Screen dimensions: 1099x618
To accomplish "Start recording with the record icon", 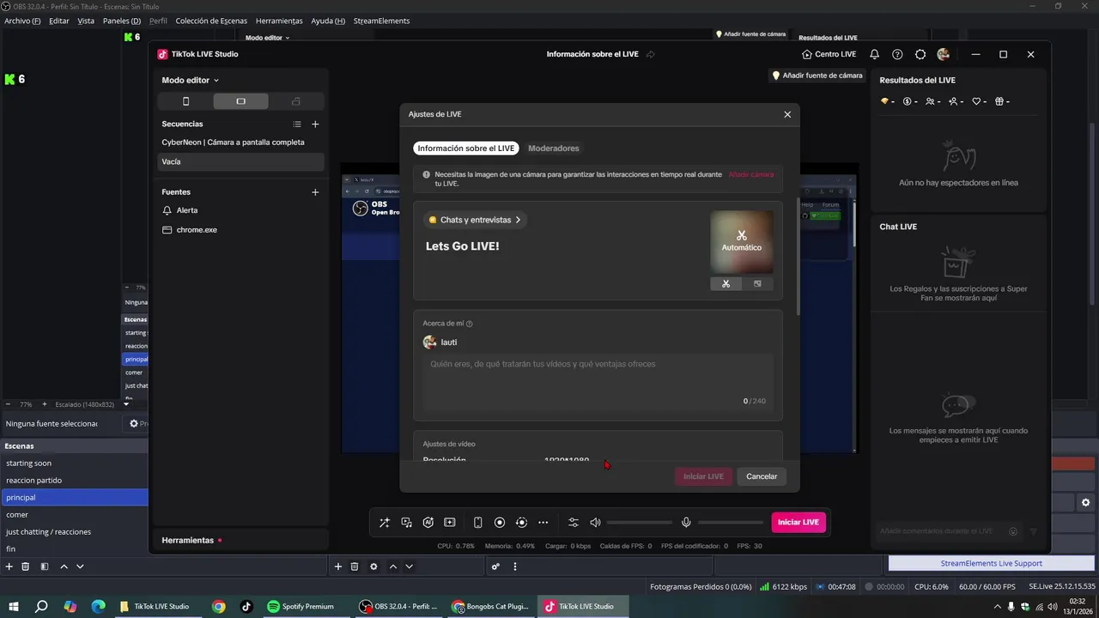I will [x=500, y=523].
